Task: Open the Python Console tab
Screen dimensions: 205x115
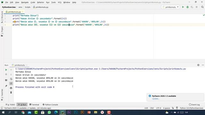Action: point(50,104)
